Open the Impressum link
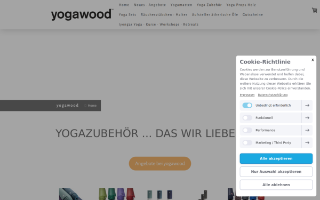320x200 pixels. click(x=247, y=95)
